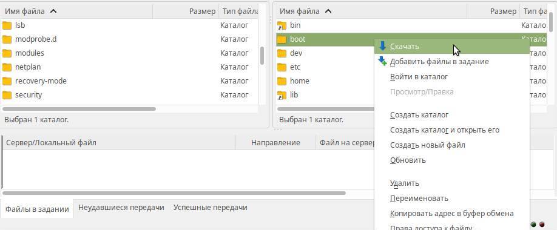Click the bin symlink folder icon
The image size is (557, 230).
coord(282,25)
